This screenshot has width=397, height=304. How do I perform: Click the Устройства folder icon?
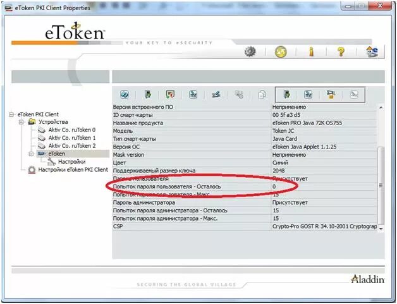[x=32, y=122]
